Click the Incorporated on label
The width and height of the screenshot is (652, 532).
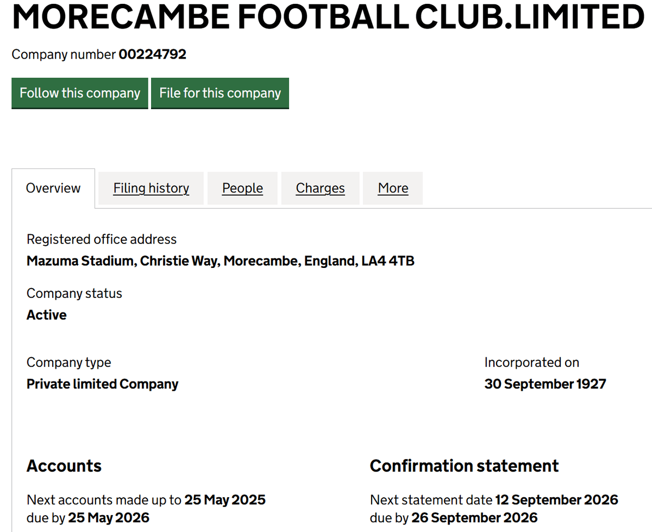tap(531, 362)
